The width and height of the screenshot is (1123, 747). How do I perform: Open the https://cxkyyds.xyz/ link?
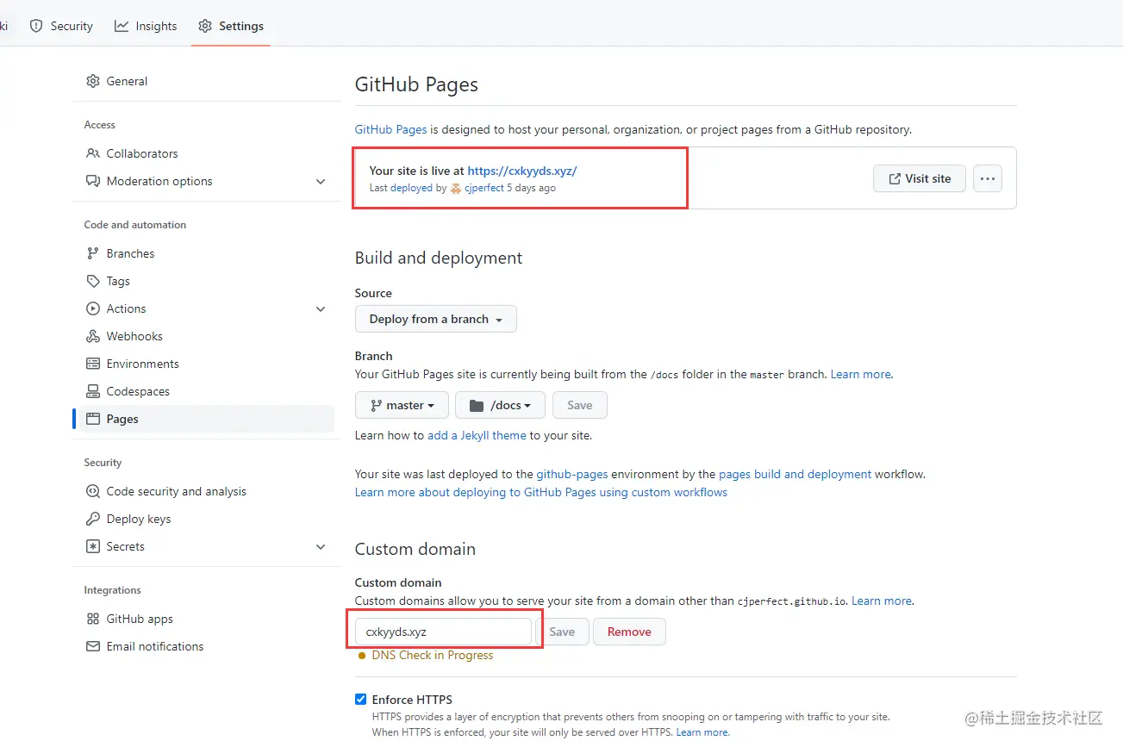(x=522, y=171)
